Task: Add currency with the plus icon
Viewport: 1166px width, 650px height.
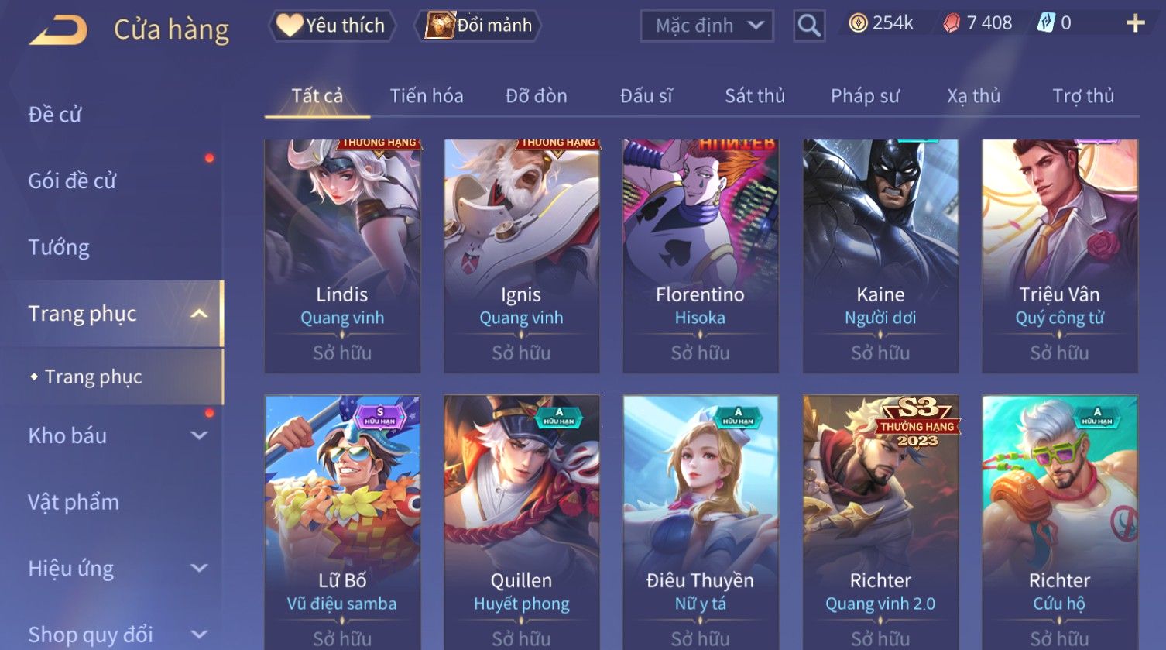Action: coord(1135,23)
